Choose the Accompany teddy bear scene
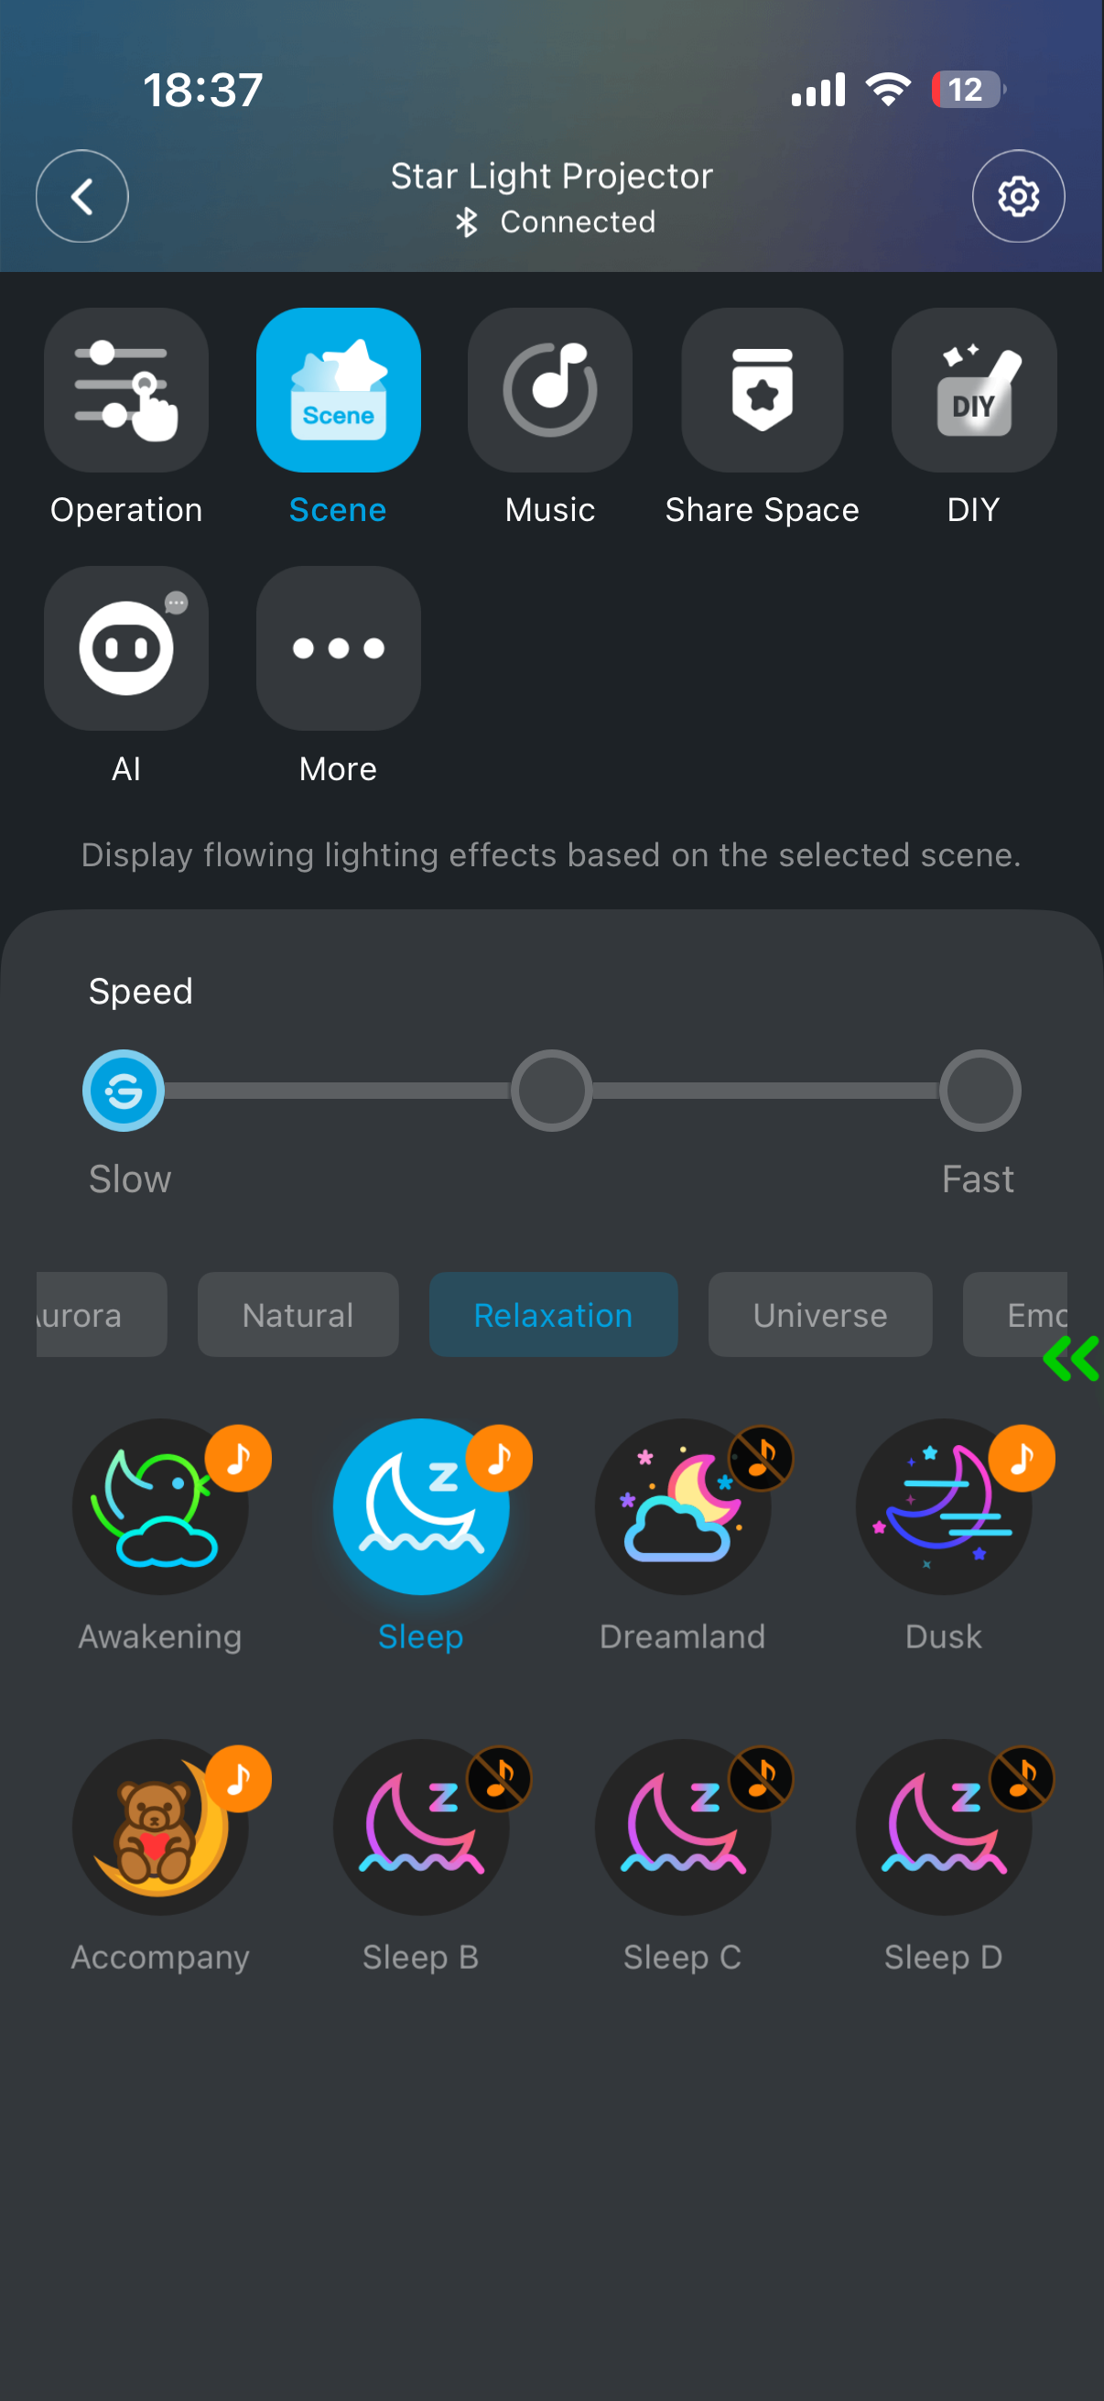 coord(160,1827)
